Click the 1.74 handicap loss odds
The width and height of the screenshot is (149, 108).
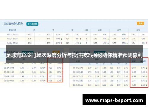(133, 43)
